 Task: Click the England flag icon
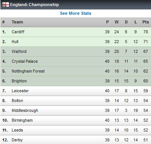pyautogui.click(x=6, y=5)
